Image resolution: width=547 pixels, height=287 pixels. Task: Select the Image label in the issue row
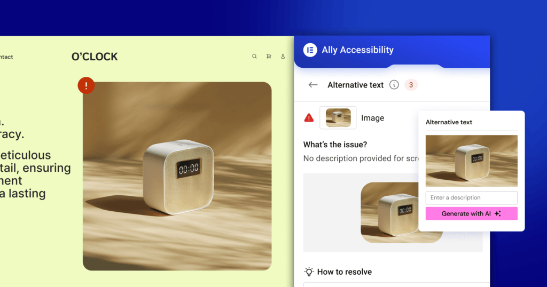(372, 118)
